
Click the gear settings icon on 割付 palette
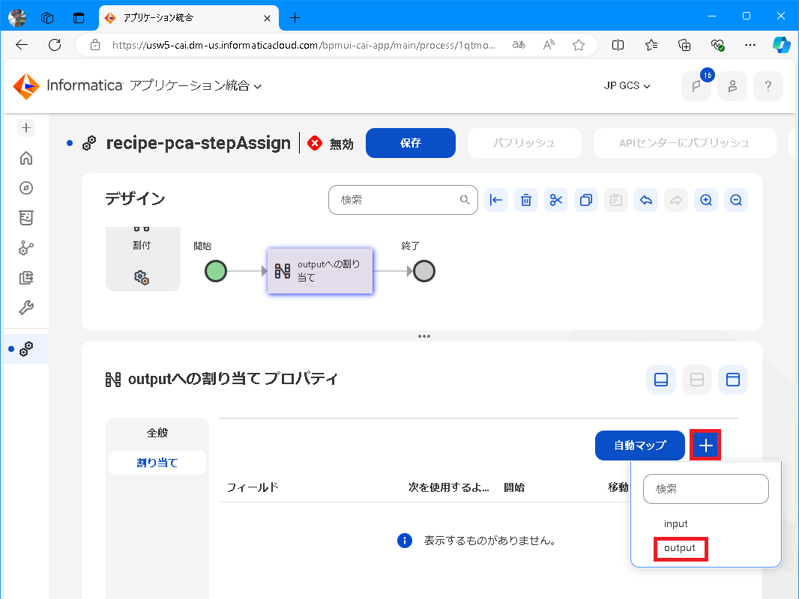click(142, 277)
